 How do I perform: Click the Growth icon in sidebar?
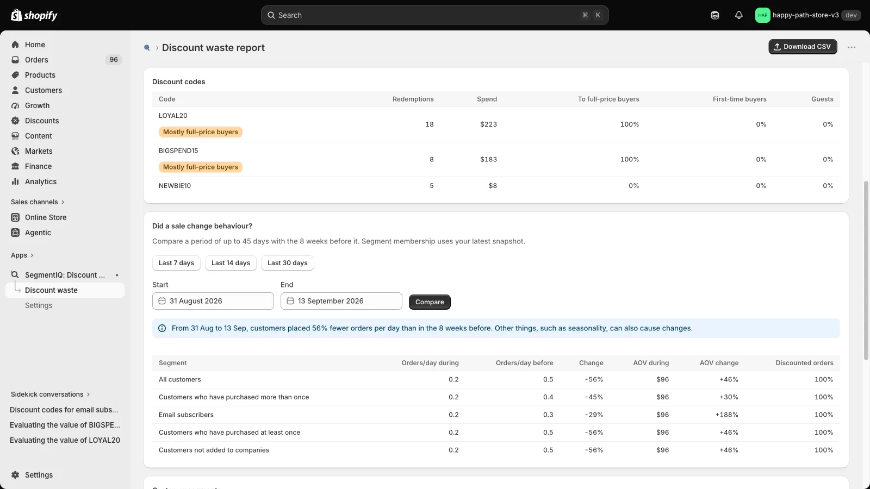coord(15,105)
